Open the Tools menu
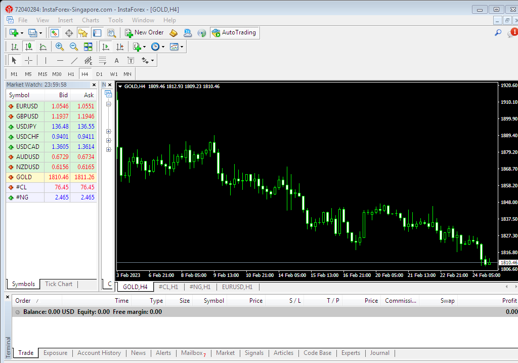 pyautogui.click(x=116, y=20)
